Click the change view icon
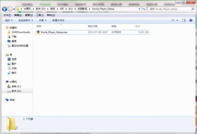 click(x=173, y=20)
